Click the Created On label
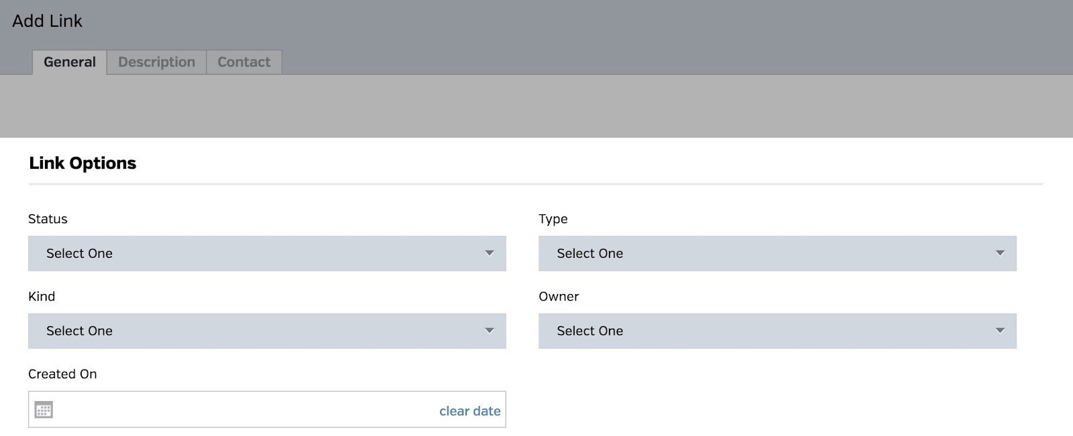 click(62, 374)
